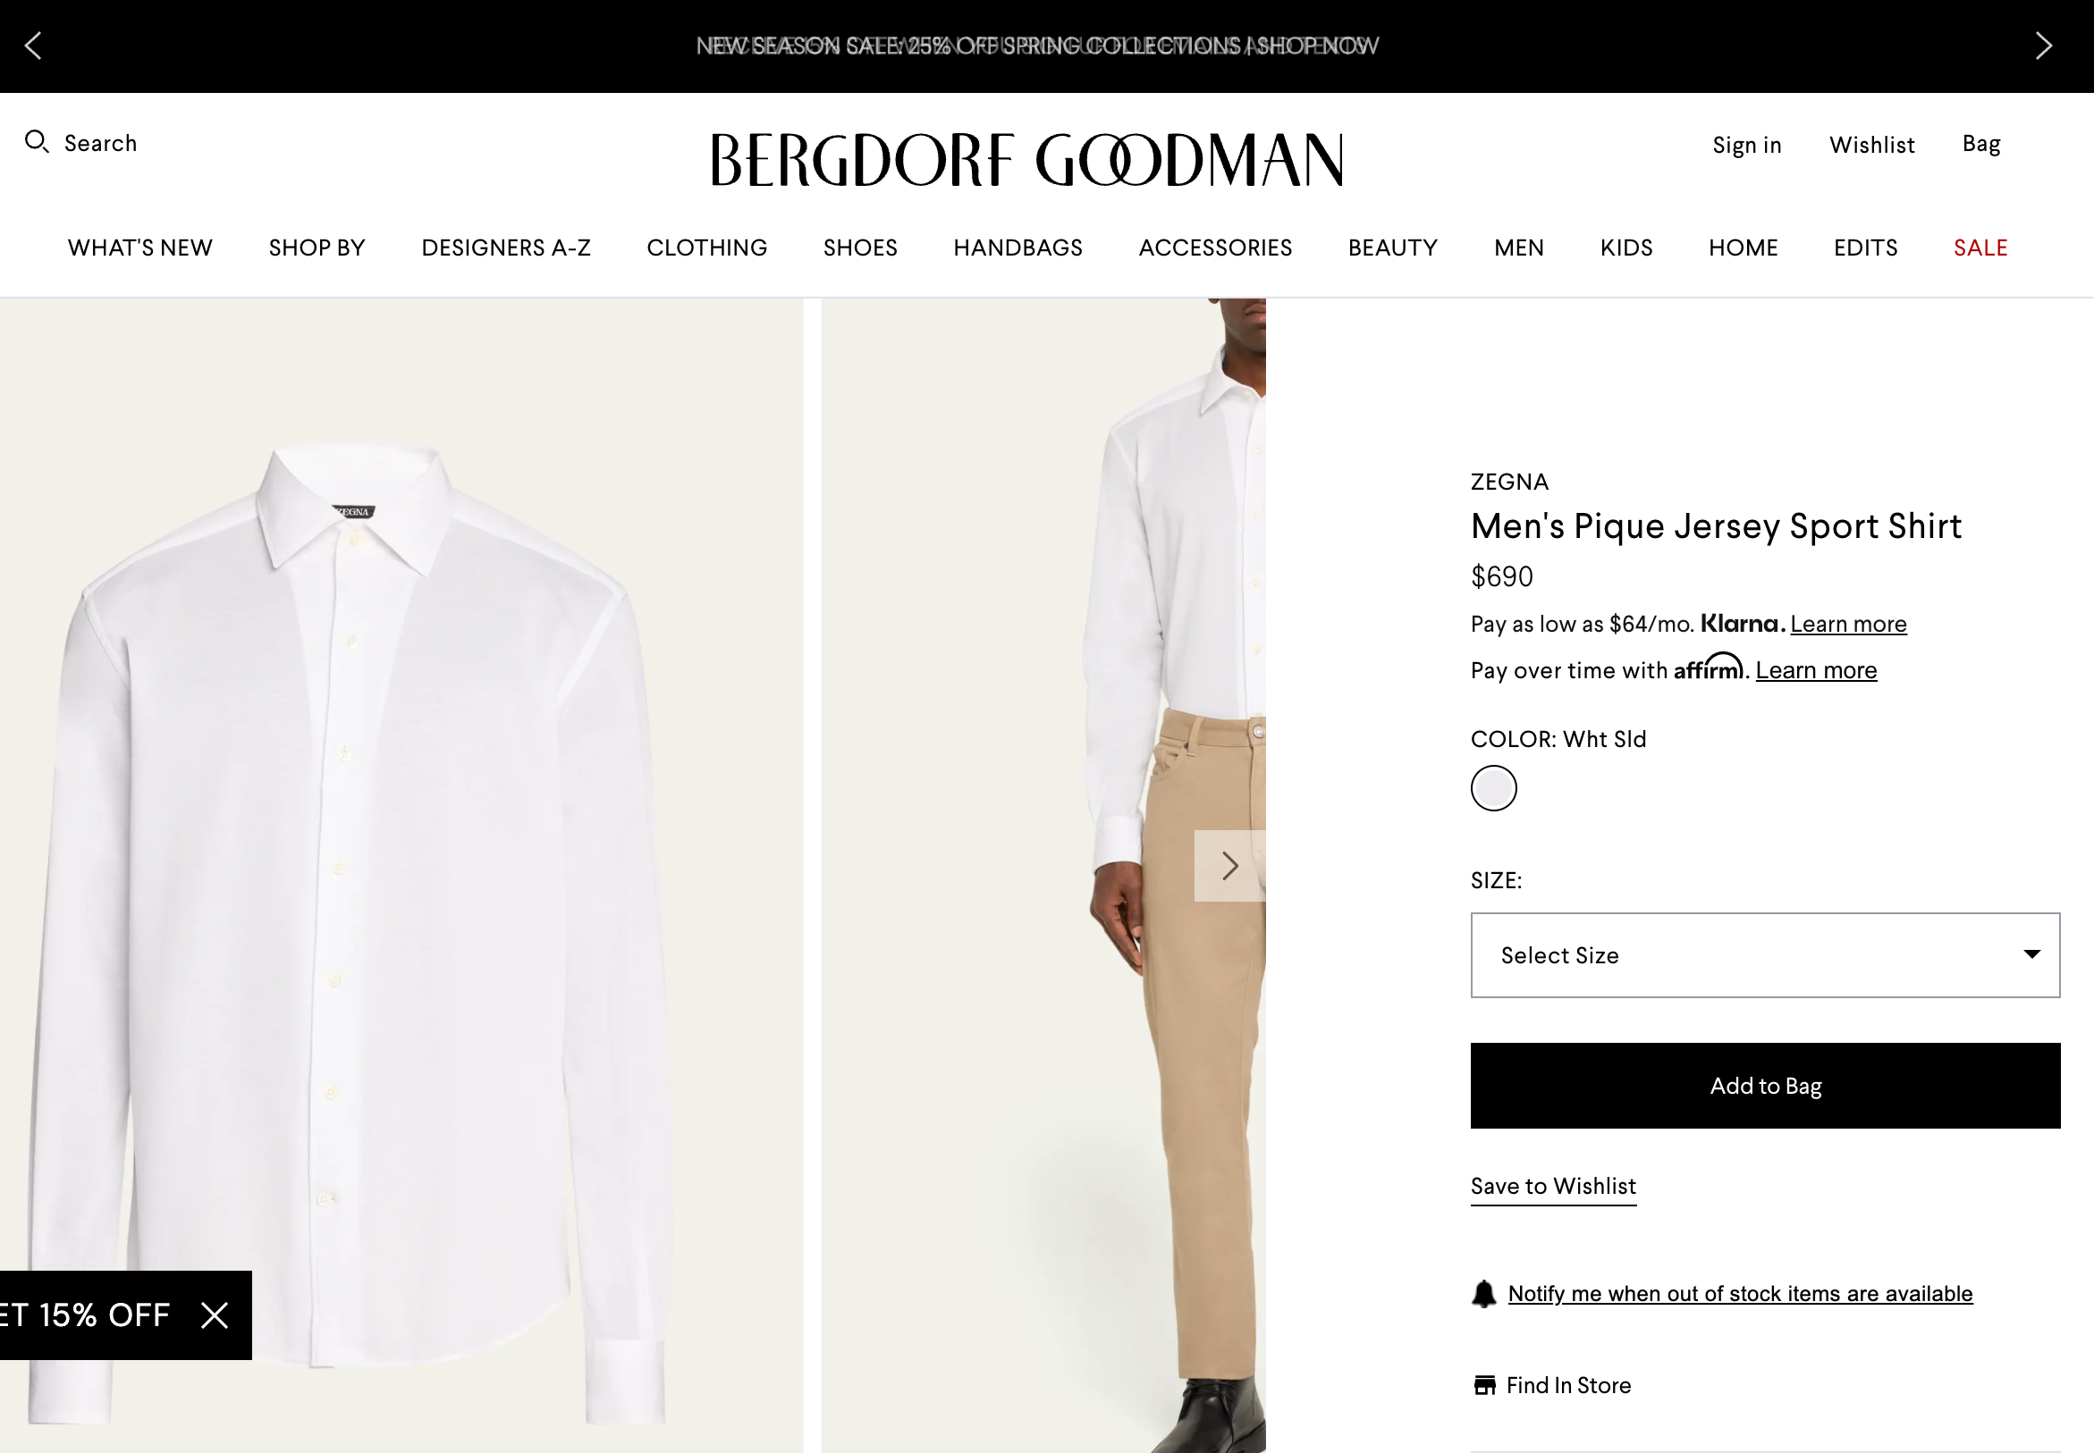The height and width of the screenshot is (1453, 2094).
Task: Click Add to Bag
Action: pos(1763,1085)
